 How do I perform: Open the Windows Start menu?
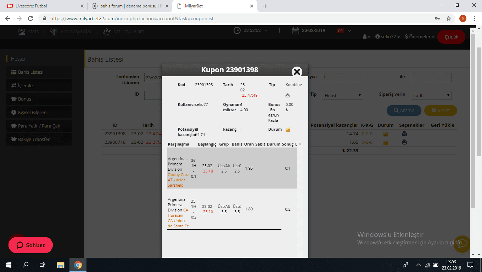[9, 265]
